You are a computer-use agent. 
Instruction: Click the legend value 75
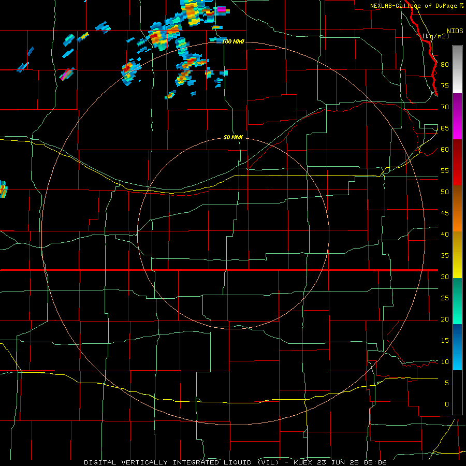click(445, 85)
